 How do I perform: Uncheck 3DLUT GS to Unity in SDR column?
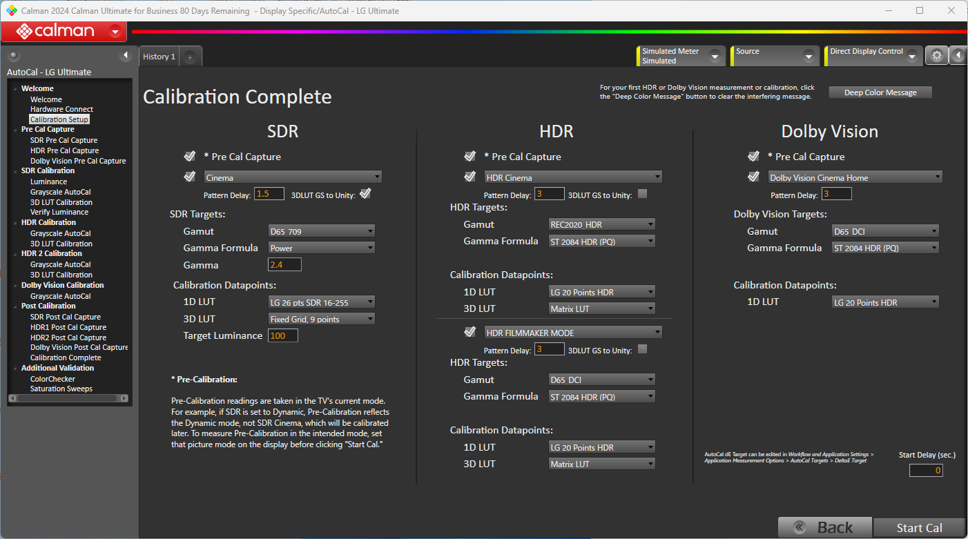[x=365, y=193]
